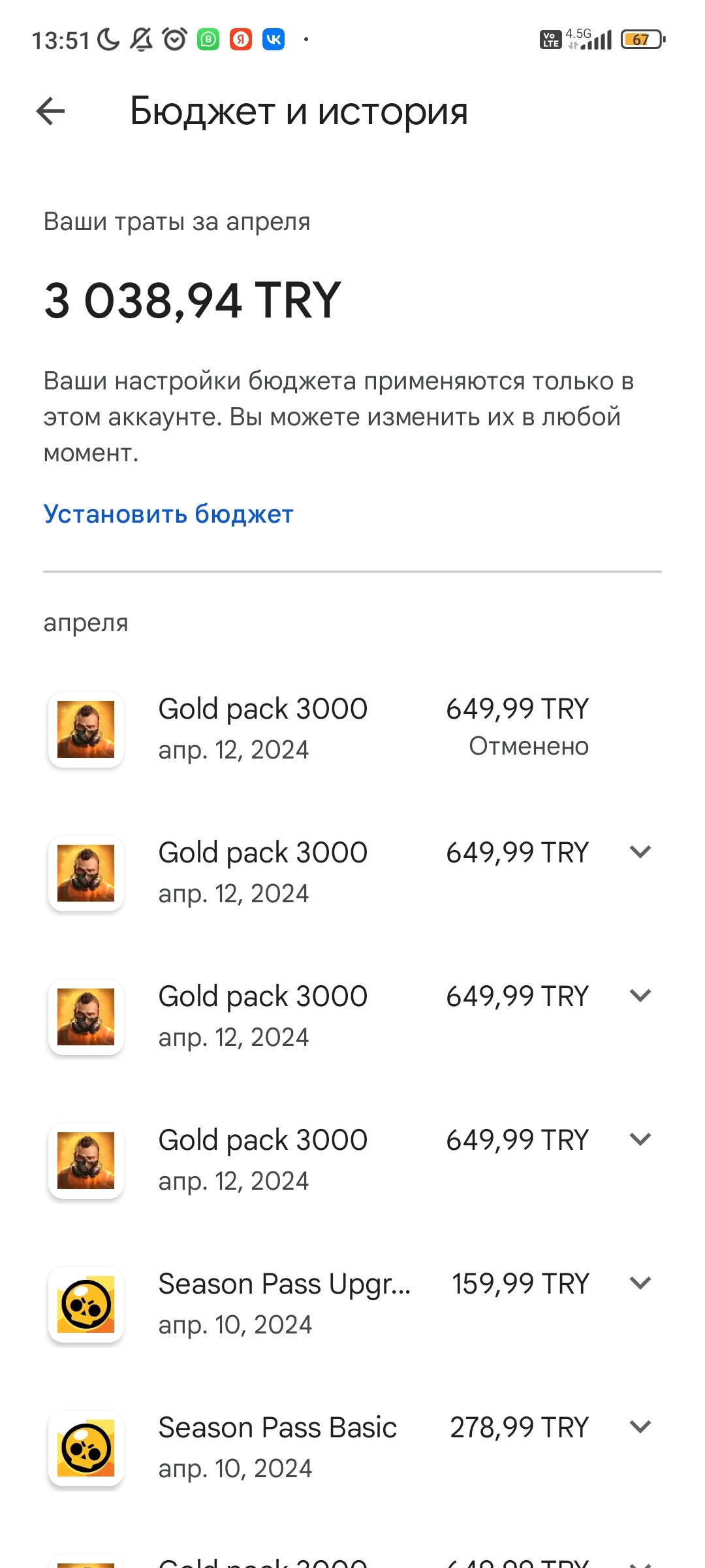
Task: Tap the 3 038,94 TRY total amount
Action: click(193, 301)
